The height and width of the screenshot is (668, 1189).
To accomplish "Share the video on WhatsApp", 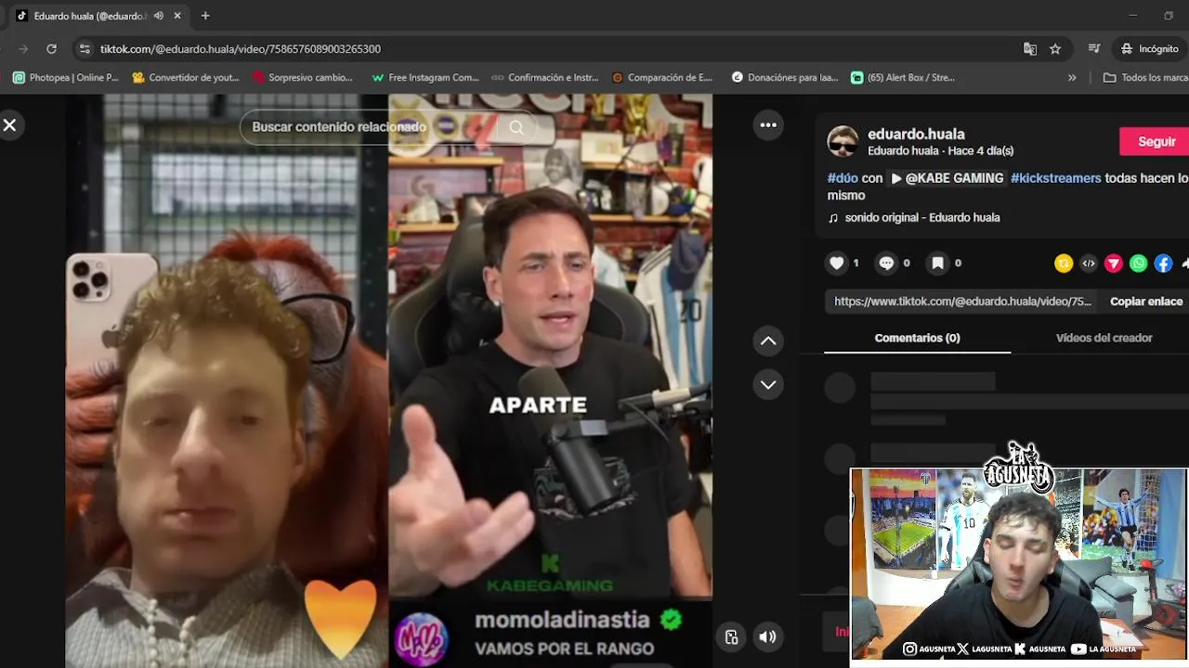I will point(1139,263).
